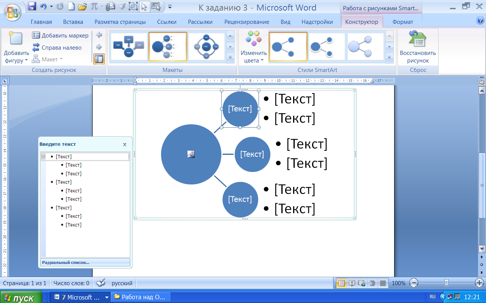This screenshot has width=486, height=303.
Task: Toggle Справа налево direction
Action: coord(57,48)
